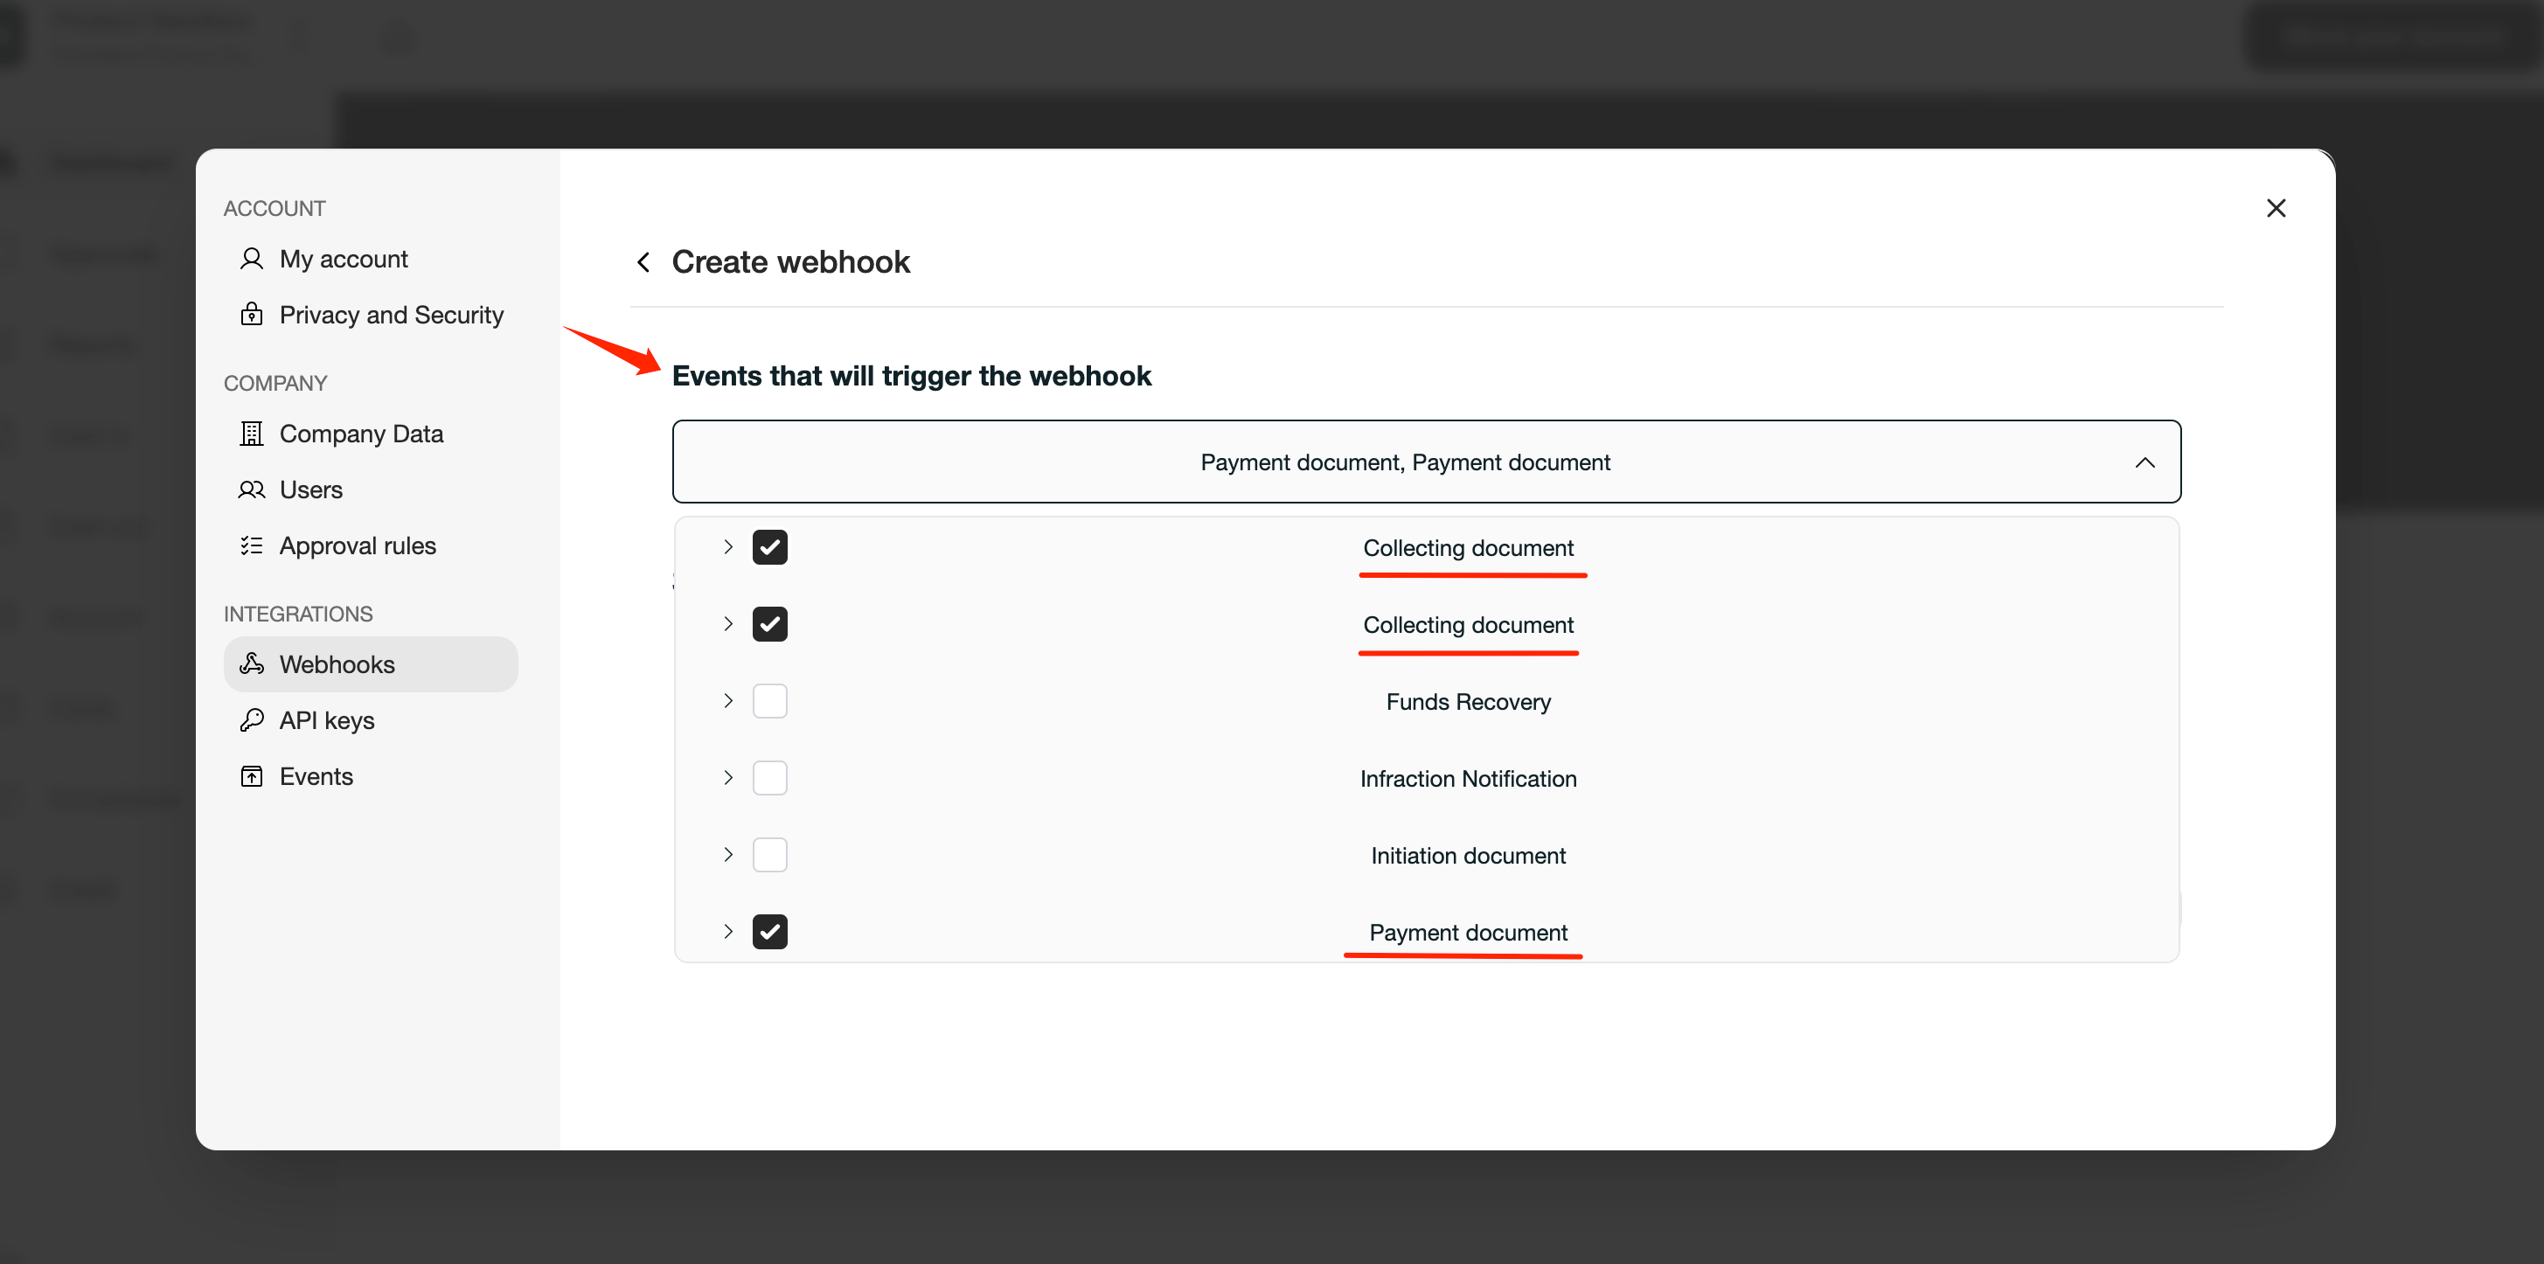Click the API keys key icon
The height and width of the screenshot is (1264, 2544).
point(252,720)
